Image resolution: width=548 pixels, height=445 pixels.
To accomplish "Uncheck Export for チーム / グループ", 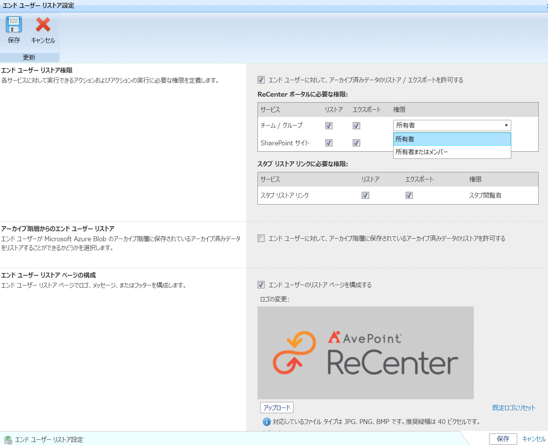I will pyautogui.click(x=356, y=125).
